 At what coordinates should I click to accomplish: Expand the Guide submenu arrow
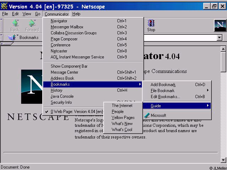pyautogui.click(x=208, y=106)
